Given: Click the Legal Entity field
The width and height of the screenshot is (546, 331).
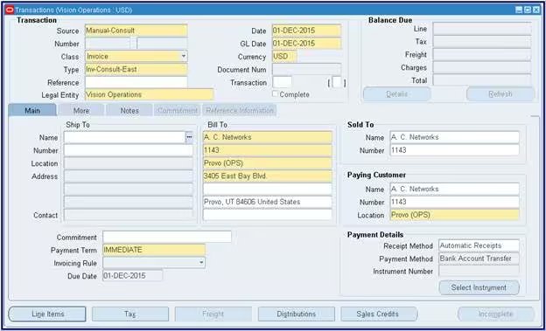Looking at the screenshot, I should pyautogui.click(x=149, y=94).
